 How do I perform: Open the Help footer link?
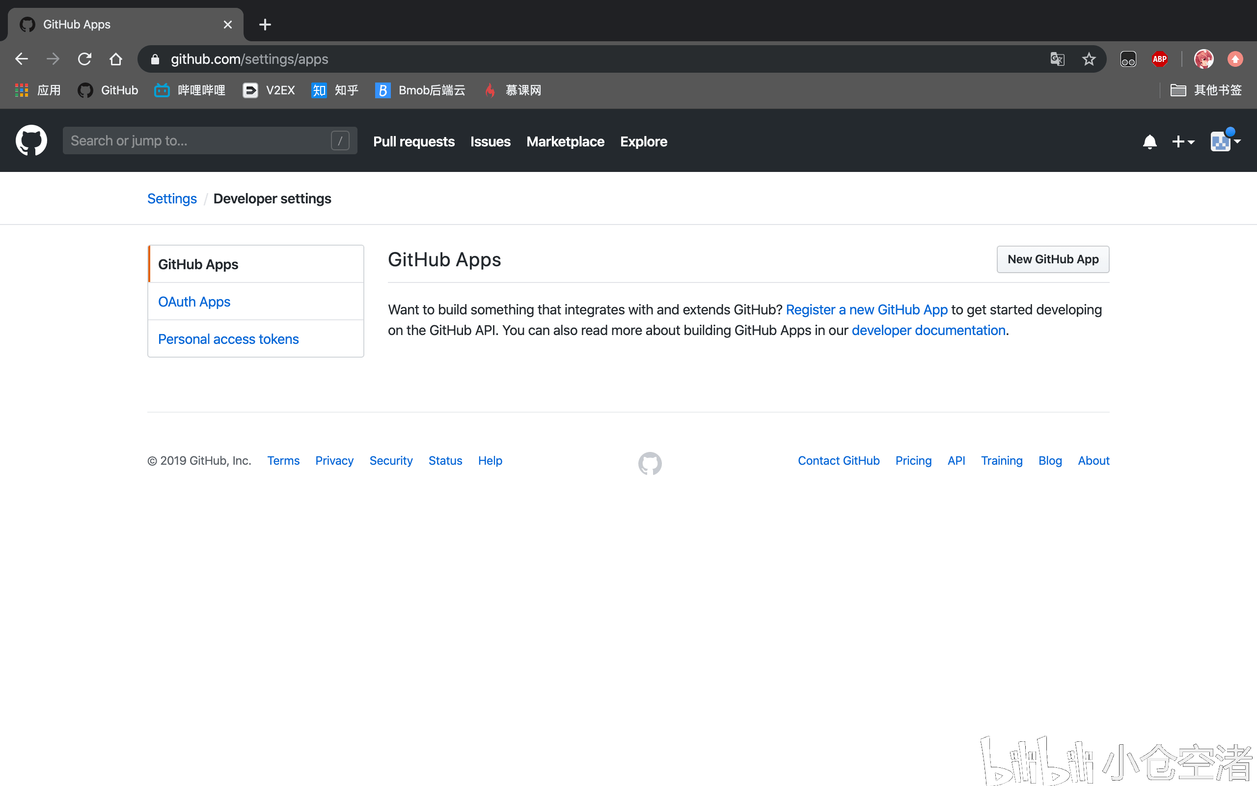coord(490,461)
